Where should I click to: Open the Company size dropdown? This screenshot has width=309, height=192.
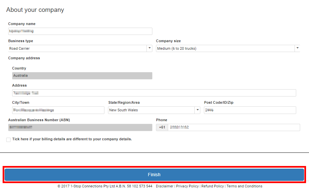pos(228,48)
